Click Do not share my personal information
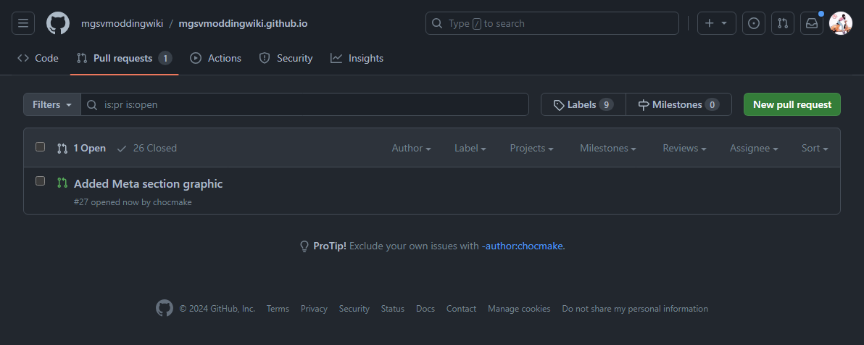 (x=635, y=309)
